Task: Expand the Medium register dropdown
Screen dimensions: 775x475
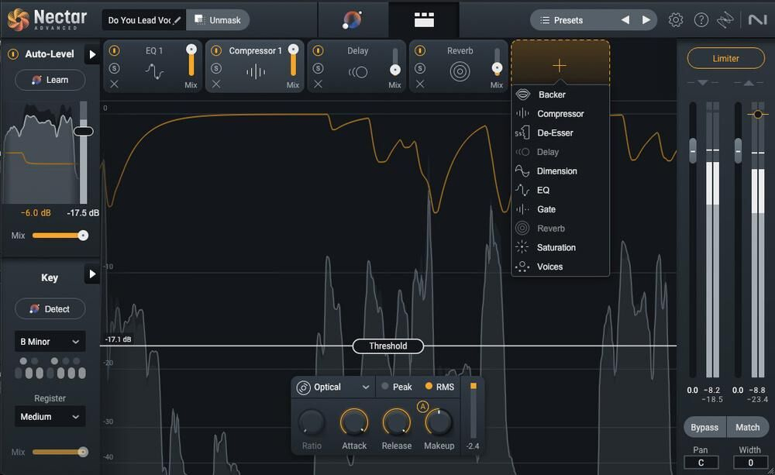Action: pos(50,417)
